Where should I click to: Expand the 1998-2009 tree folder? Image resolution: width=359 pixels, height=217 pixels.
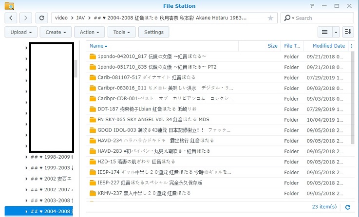click(x=26, y=158)
